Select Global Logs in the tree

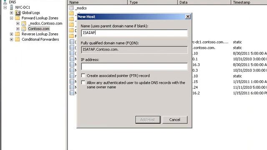coord(31,13)
